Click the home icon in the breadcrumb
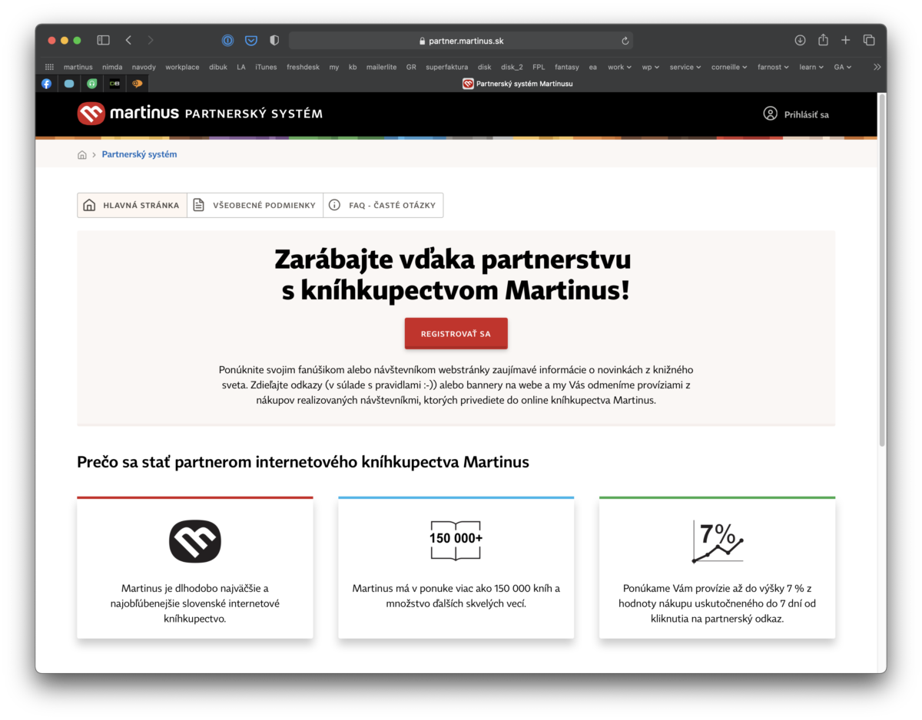The image size is (922, 720). click(82, 154)
